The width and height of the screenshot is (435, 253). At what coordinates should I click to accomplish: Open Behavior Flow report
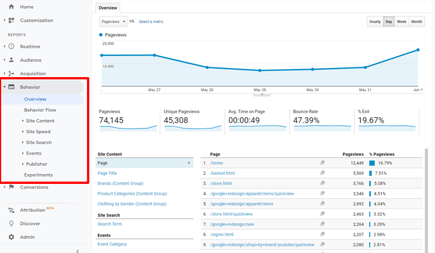[x=40, y=110]
